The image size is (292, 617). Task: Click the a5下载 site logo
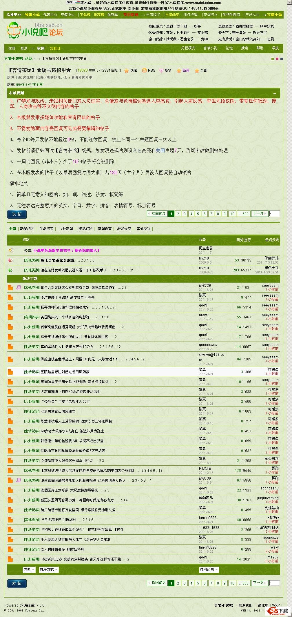(x=278, y=611)
